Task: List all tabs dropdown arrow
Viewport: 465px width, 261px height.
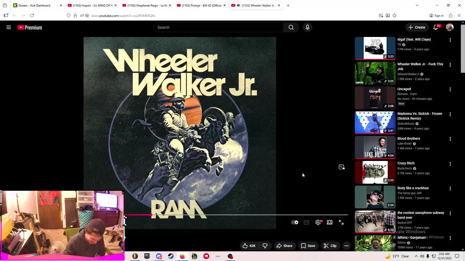Action: tap(417, 5)
